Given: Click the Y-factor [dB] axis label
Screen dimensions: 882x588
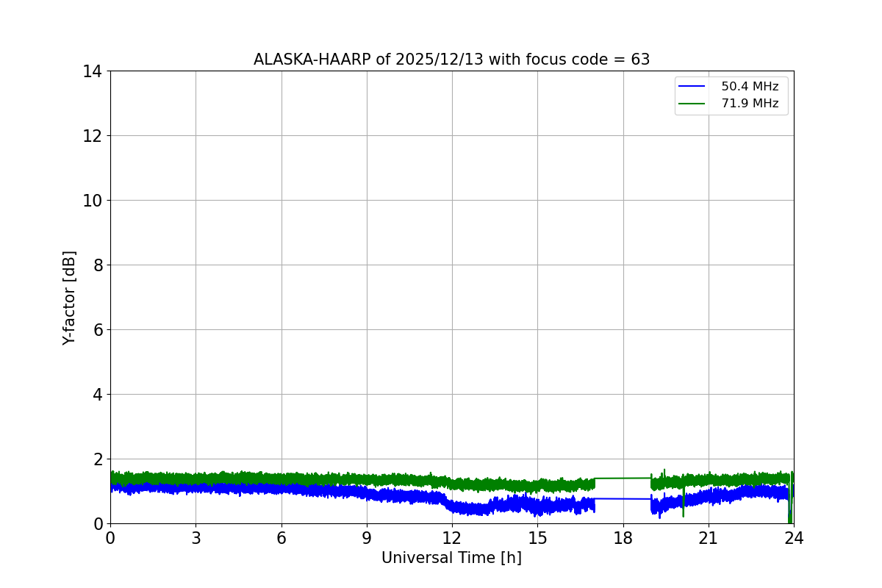Looking at the screenshot, I should click(69, 298).
